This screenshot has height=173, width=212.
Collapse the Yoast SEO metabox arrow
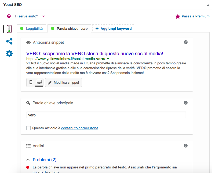pos(208,5)
